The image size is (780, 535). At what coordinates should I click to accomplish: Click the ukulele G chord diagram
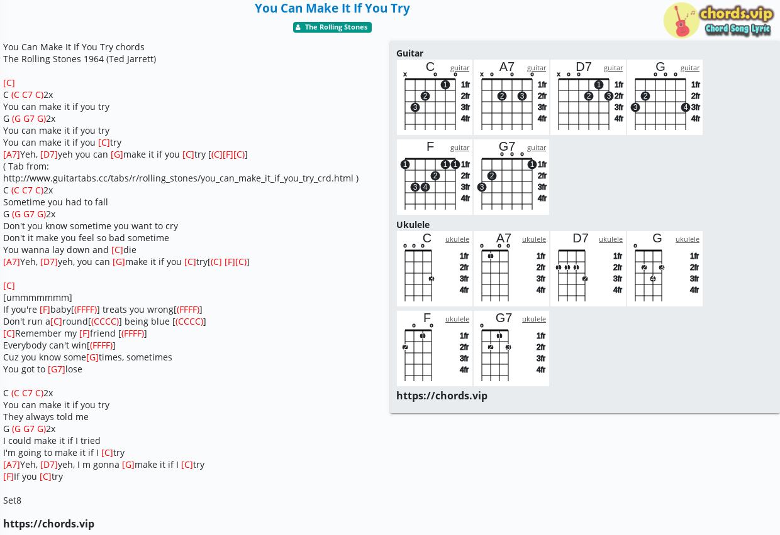(665, 269)
